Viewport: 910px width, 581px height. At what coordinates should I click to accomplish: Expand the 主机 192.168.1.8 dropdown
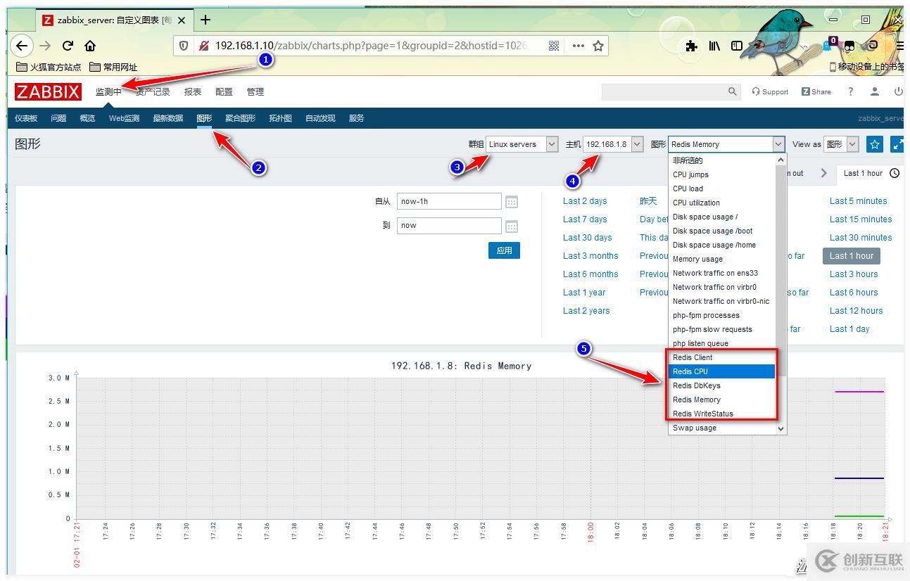[613, 144]
